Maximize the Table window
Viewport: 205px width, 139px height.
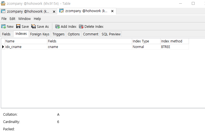tap(193, 3)
